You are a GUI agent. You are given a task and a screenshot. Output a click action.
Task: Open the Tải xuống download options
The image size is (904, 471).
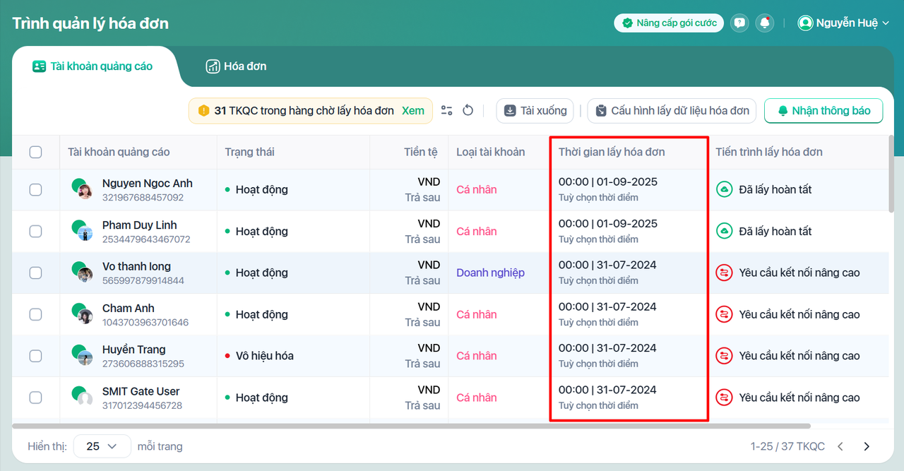pos(535,111)
